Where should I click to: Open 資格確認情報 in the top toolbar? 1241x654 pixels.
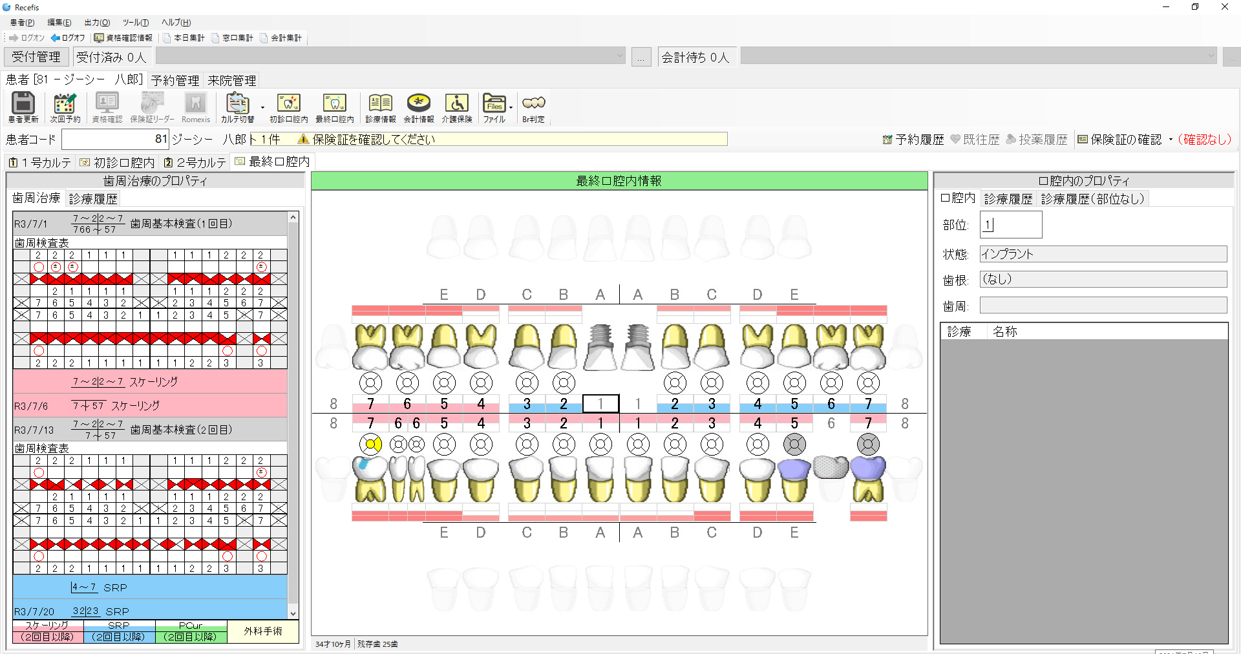point(123,38)
